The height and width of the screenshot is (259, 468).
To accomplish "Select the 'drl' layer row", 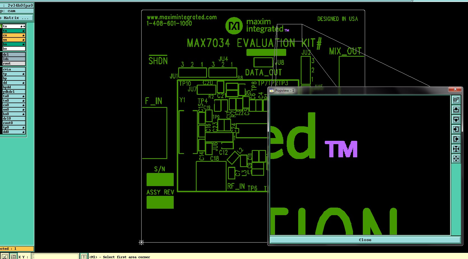I will [14, 54].
